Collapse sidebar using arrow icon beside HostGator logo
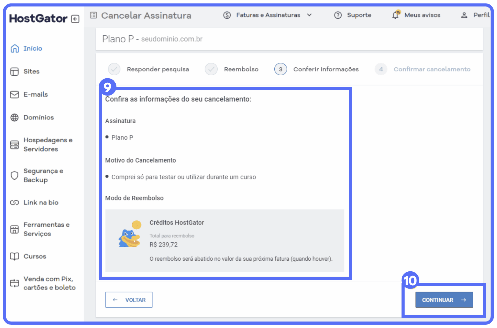 point(75,19)
